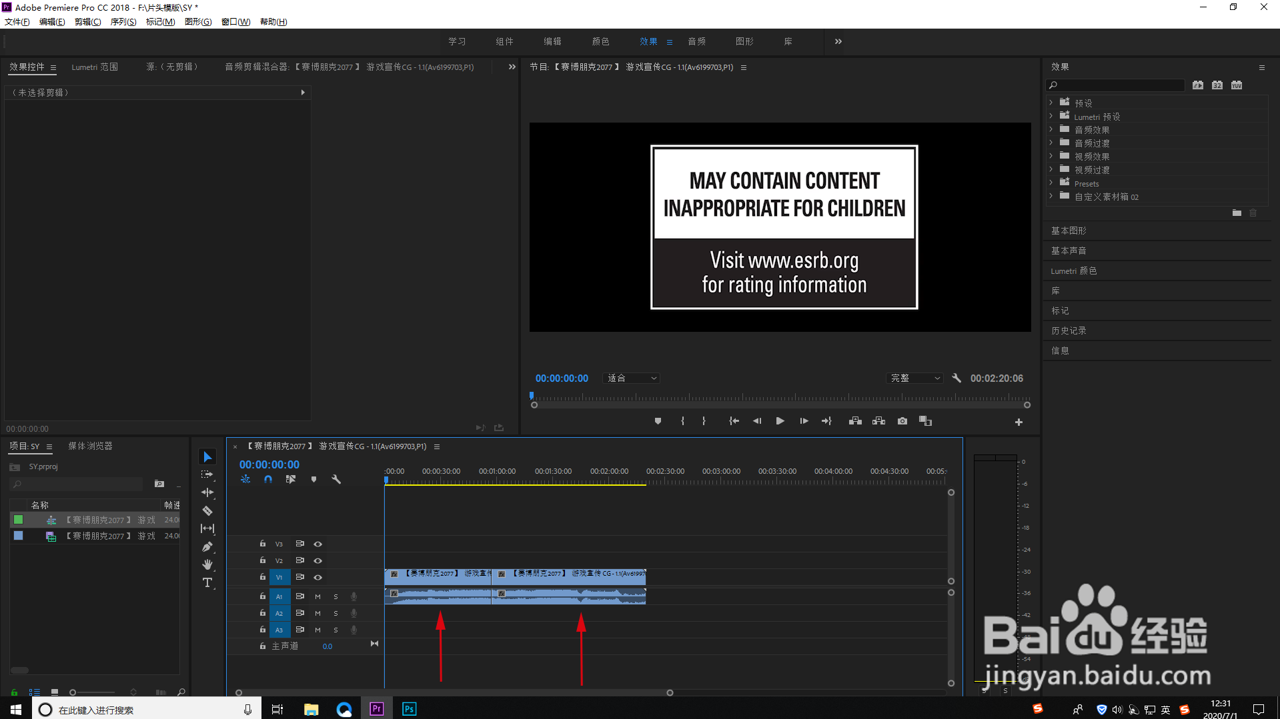Viewport: 1280px width, 719px height.
Task: Toggle A2 track targeting
Action: 279,613
